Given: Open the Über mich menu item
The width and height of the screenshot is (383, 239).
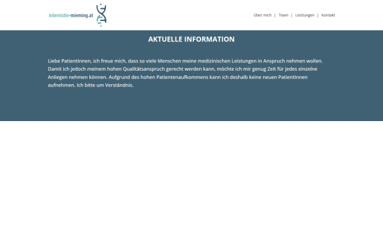Looking at the screenshot, I should click(x=262, y=15).
